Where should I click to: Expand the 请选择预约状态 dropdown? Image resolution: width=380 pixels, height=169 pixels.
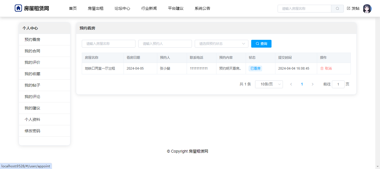[221, 44]
